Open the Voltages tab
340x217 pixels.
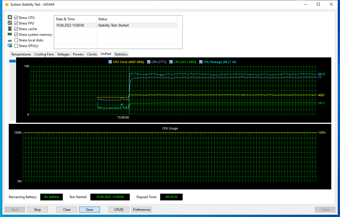tap(63, 54)
